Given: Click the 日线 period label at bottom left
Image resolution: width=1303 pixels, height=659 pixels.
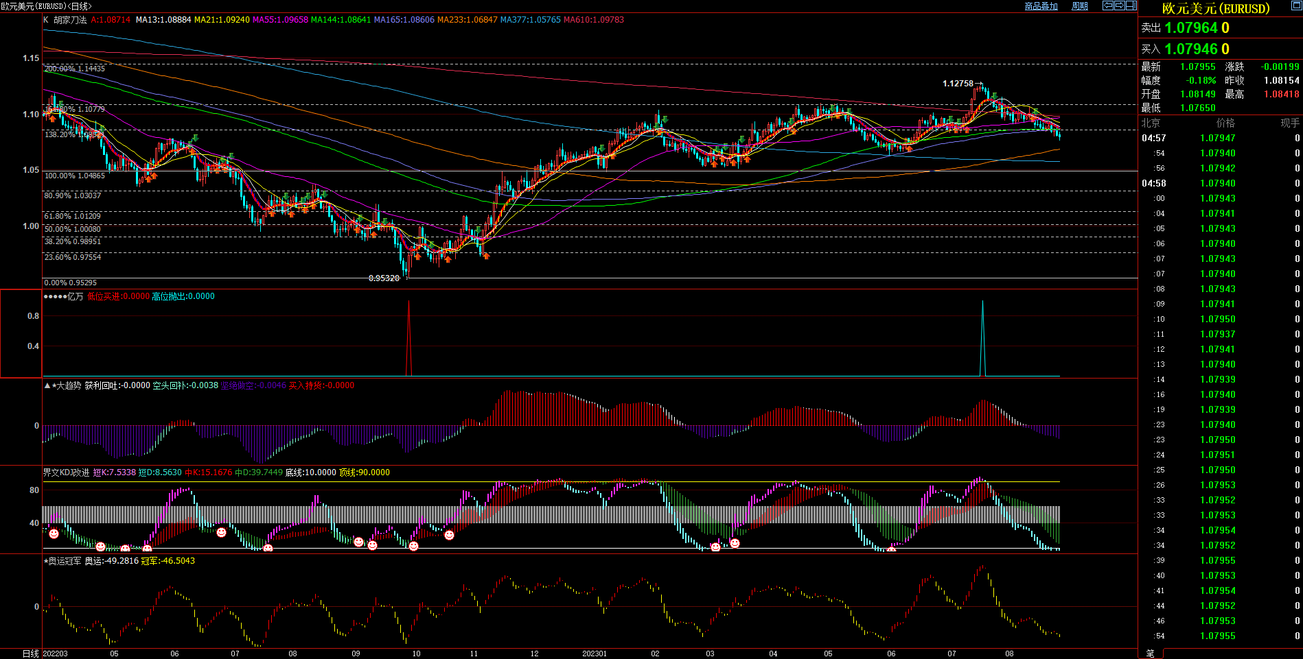Looking at the screenshot, I should click(x=31, y=654).
